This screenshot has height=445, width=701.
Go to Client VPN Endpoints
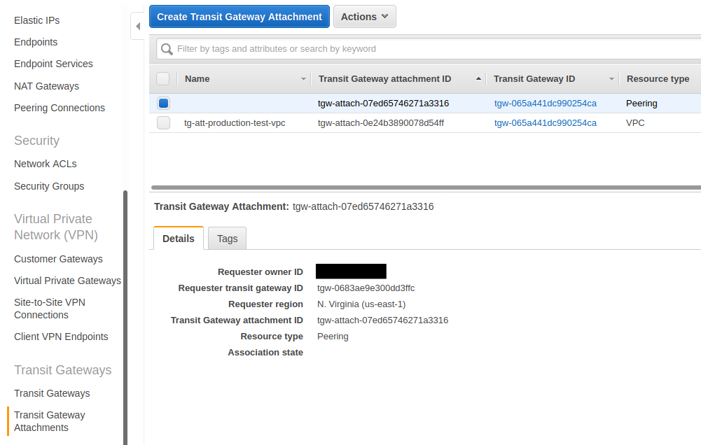[x=61, y=337]
